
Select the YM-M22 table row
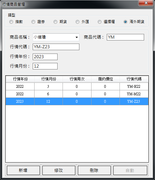click(x=77, y=94)
